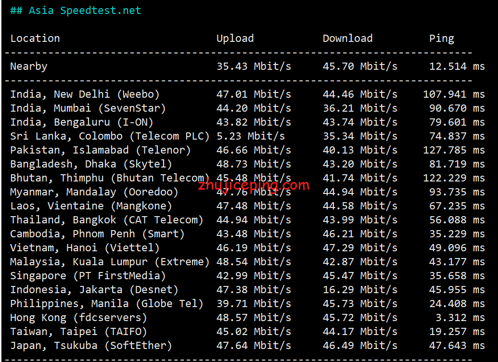
Task: Click Bengaluru download "43.74 Mbit/s"
Action: 360,122
